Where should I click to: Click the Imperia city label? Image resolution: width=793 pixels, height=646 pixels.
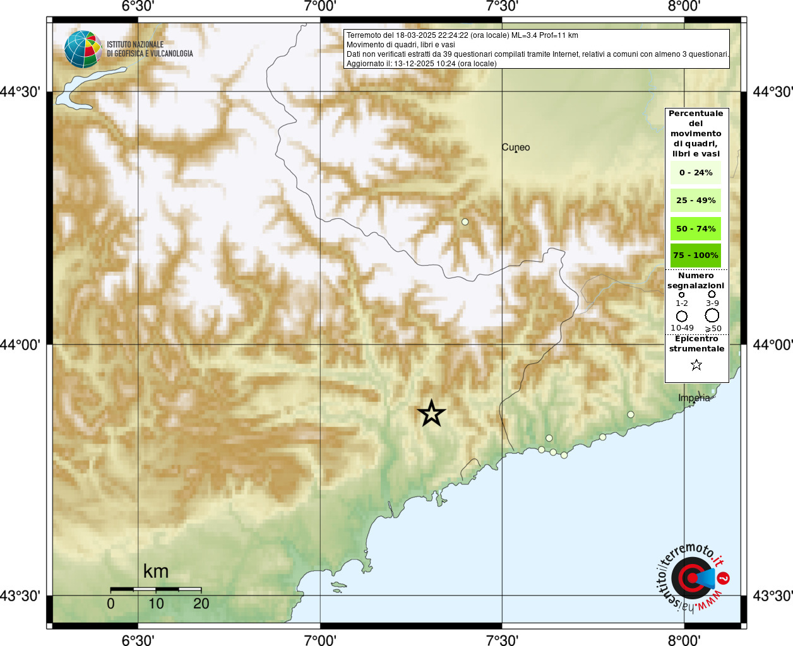coord(695,398)
